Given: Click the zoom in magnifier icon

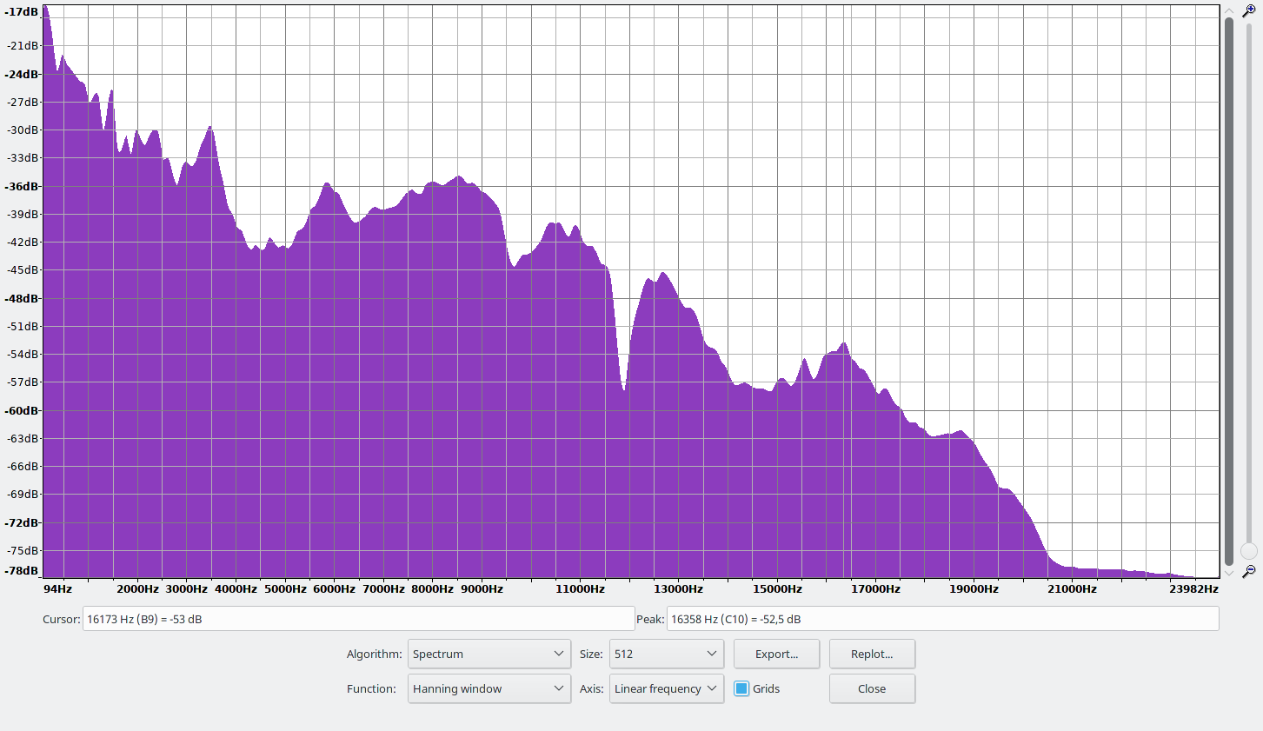Looking at the screenshot, I should tap(1249, 11).
